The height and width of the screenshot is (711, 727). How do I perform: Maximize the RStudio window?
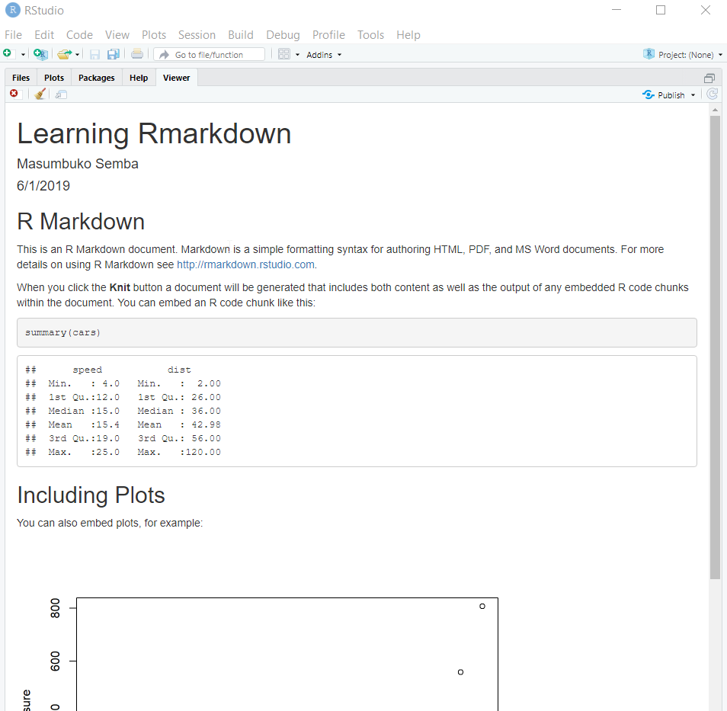point(661,10)
